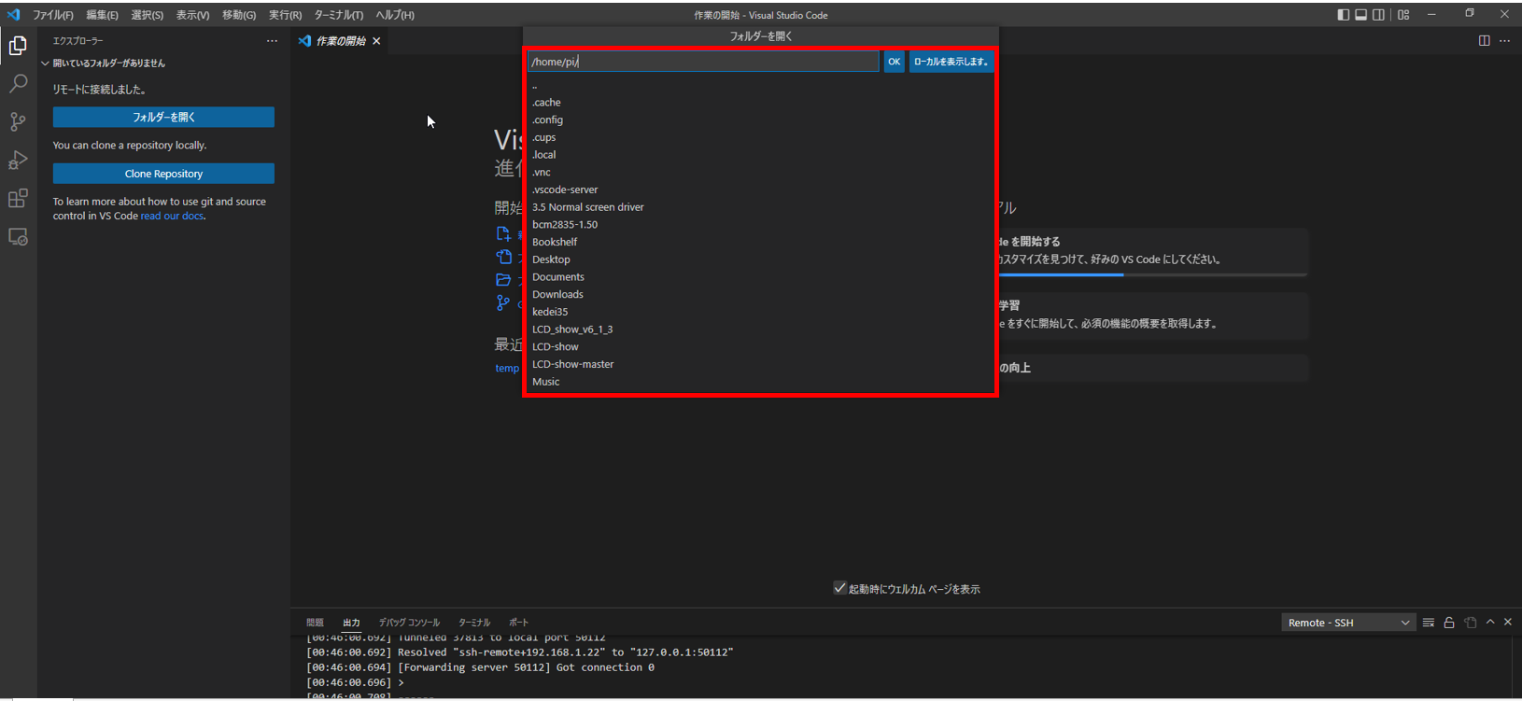The image size is (1522, 701).
Task: Click the ローカルを表示します button
Action: (951, 62)
